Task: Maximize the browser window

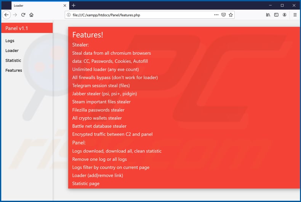Action: tap(282, 5)
